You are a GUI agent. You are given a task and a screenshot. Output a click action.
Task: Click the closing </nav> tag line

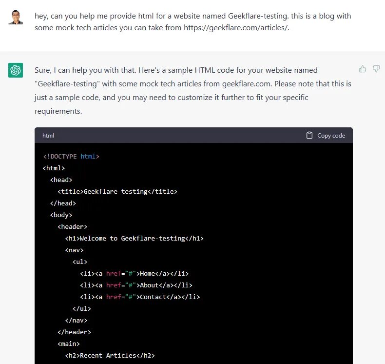click(76, 320)
